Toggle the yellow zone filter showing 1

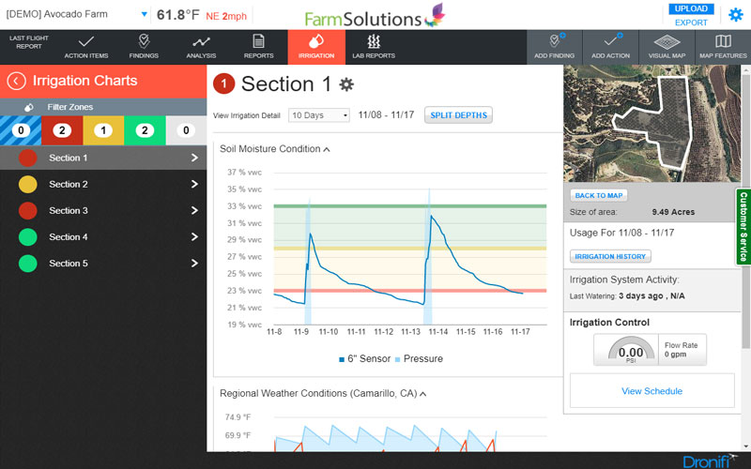coord(103,130)
